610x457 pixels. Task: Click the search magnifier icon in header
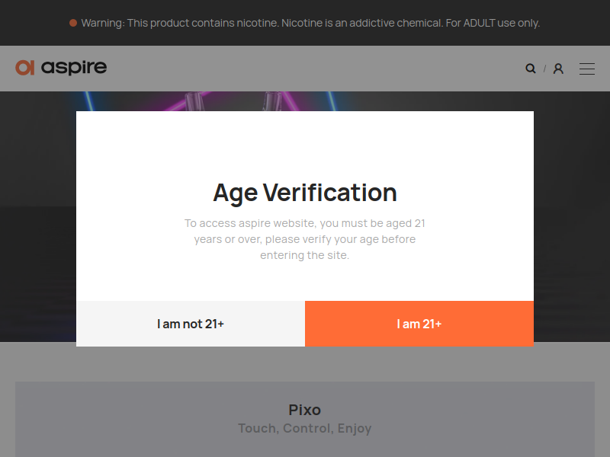tap(531, 69)
